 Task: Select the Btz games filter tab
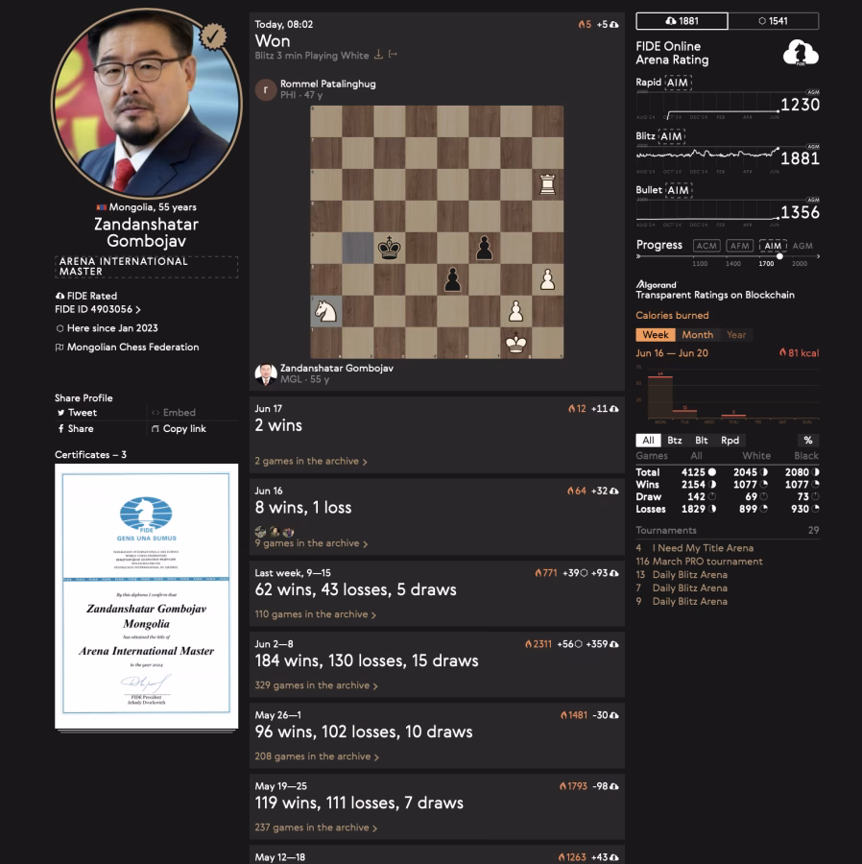click(x=675, y=441)
